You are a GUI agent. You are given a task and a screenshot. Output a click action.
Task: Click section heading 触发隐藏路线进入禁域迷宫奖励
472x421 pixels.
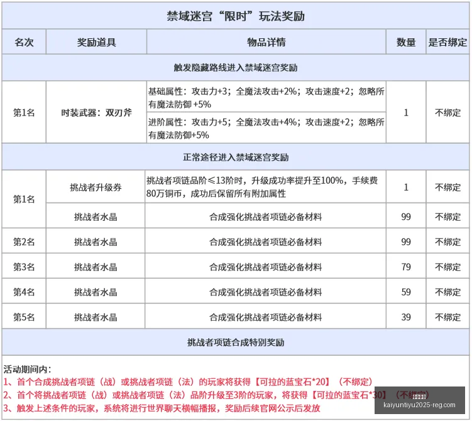pyautogui.click(x=236, y=68)
